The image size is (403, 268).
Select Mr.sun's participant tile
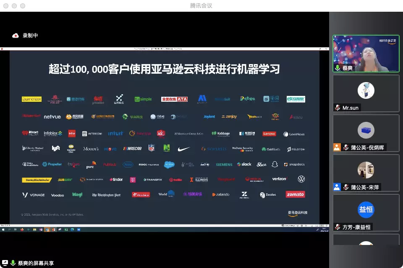[x=366, y=93]
